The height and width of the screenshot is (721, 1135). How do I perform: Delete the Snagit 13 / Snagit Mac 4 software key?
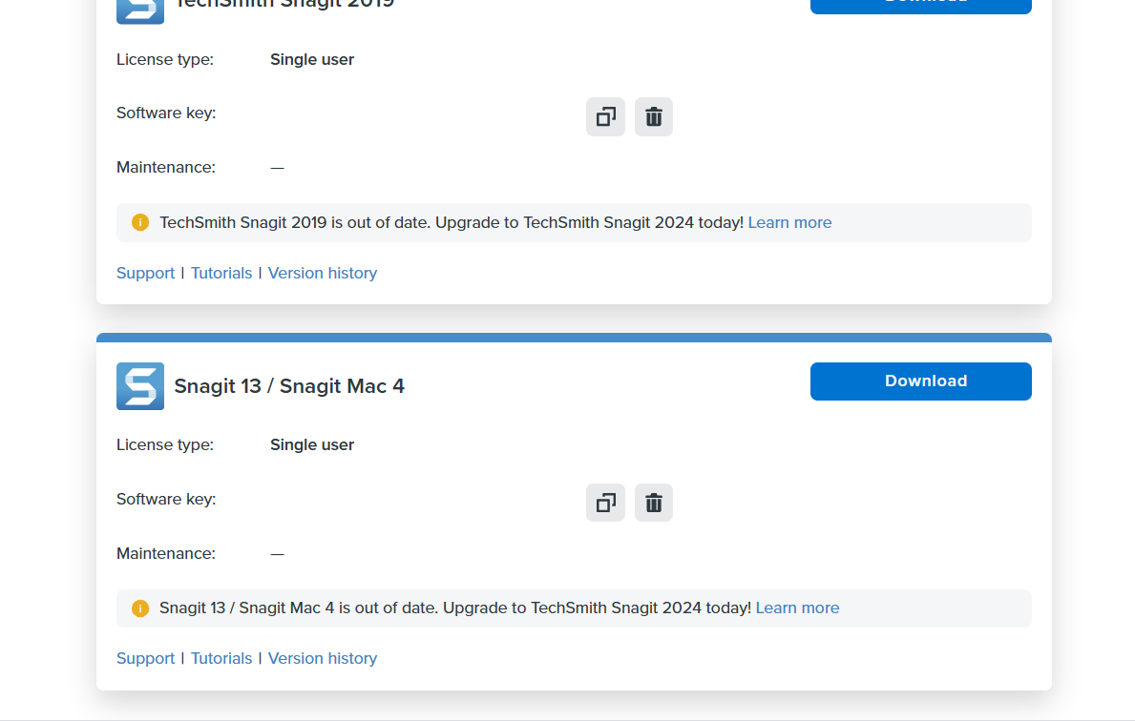pos(654,503)
